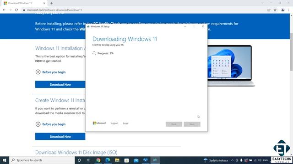Open Task View on the taskbar
This screenshot has width=293, height=164.
click(x=88, y=160)
